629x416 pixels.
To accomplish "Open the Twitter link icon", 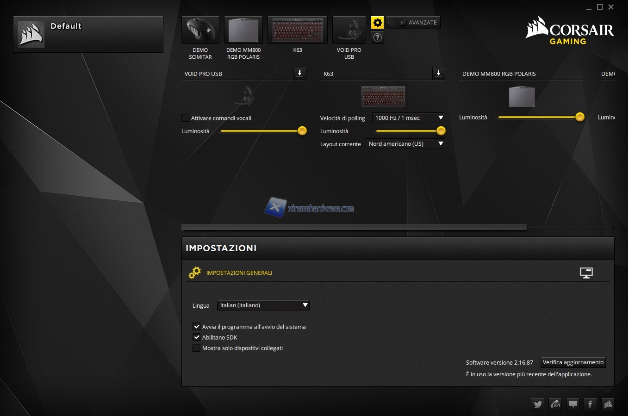I will [x=538, y=404].
